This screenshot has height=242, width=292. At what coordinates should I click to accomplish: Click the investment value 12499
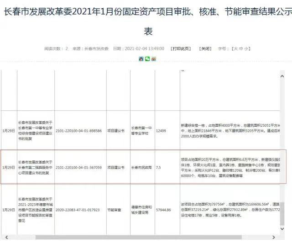(x=161, y=131)
